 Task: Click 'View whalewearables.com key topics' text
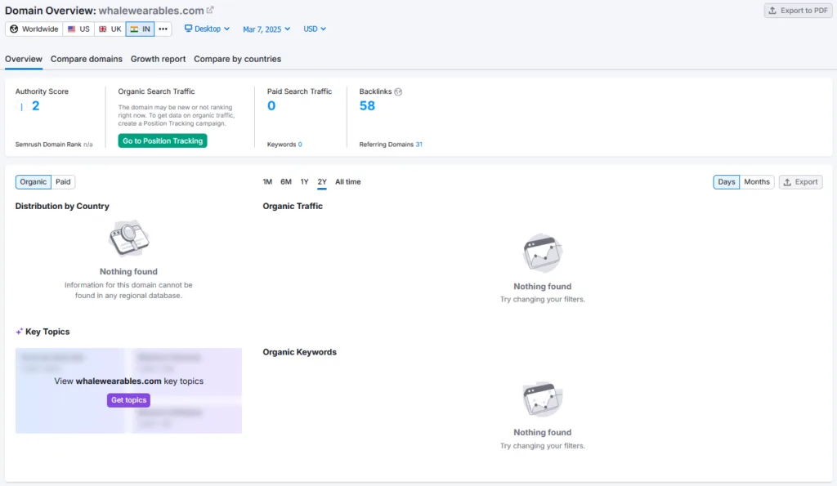128,381
